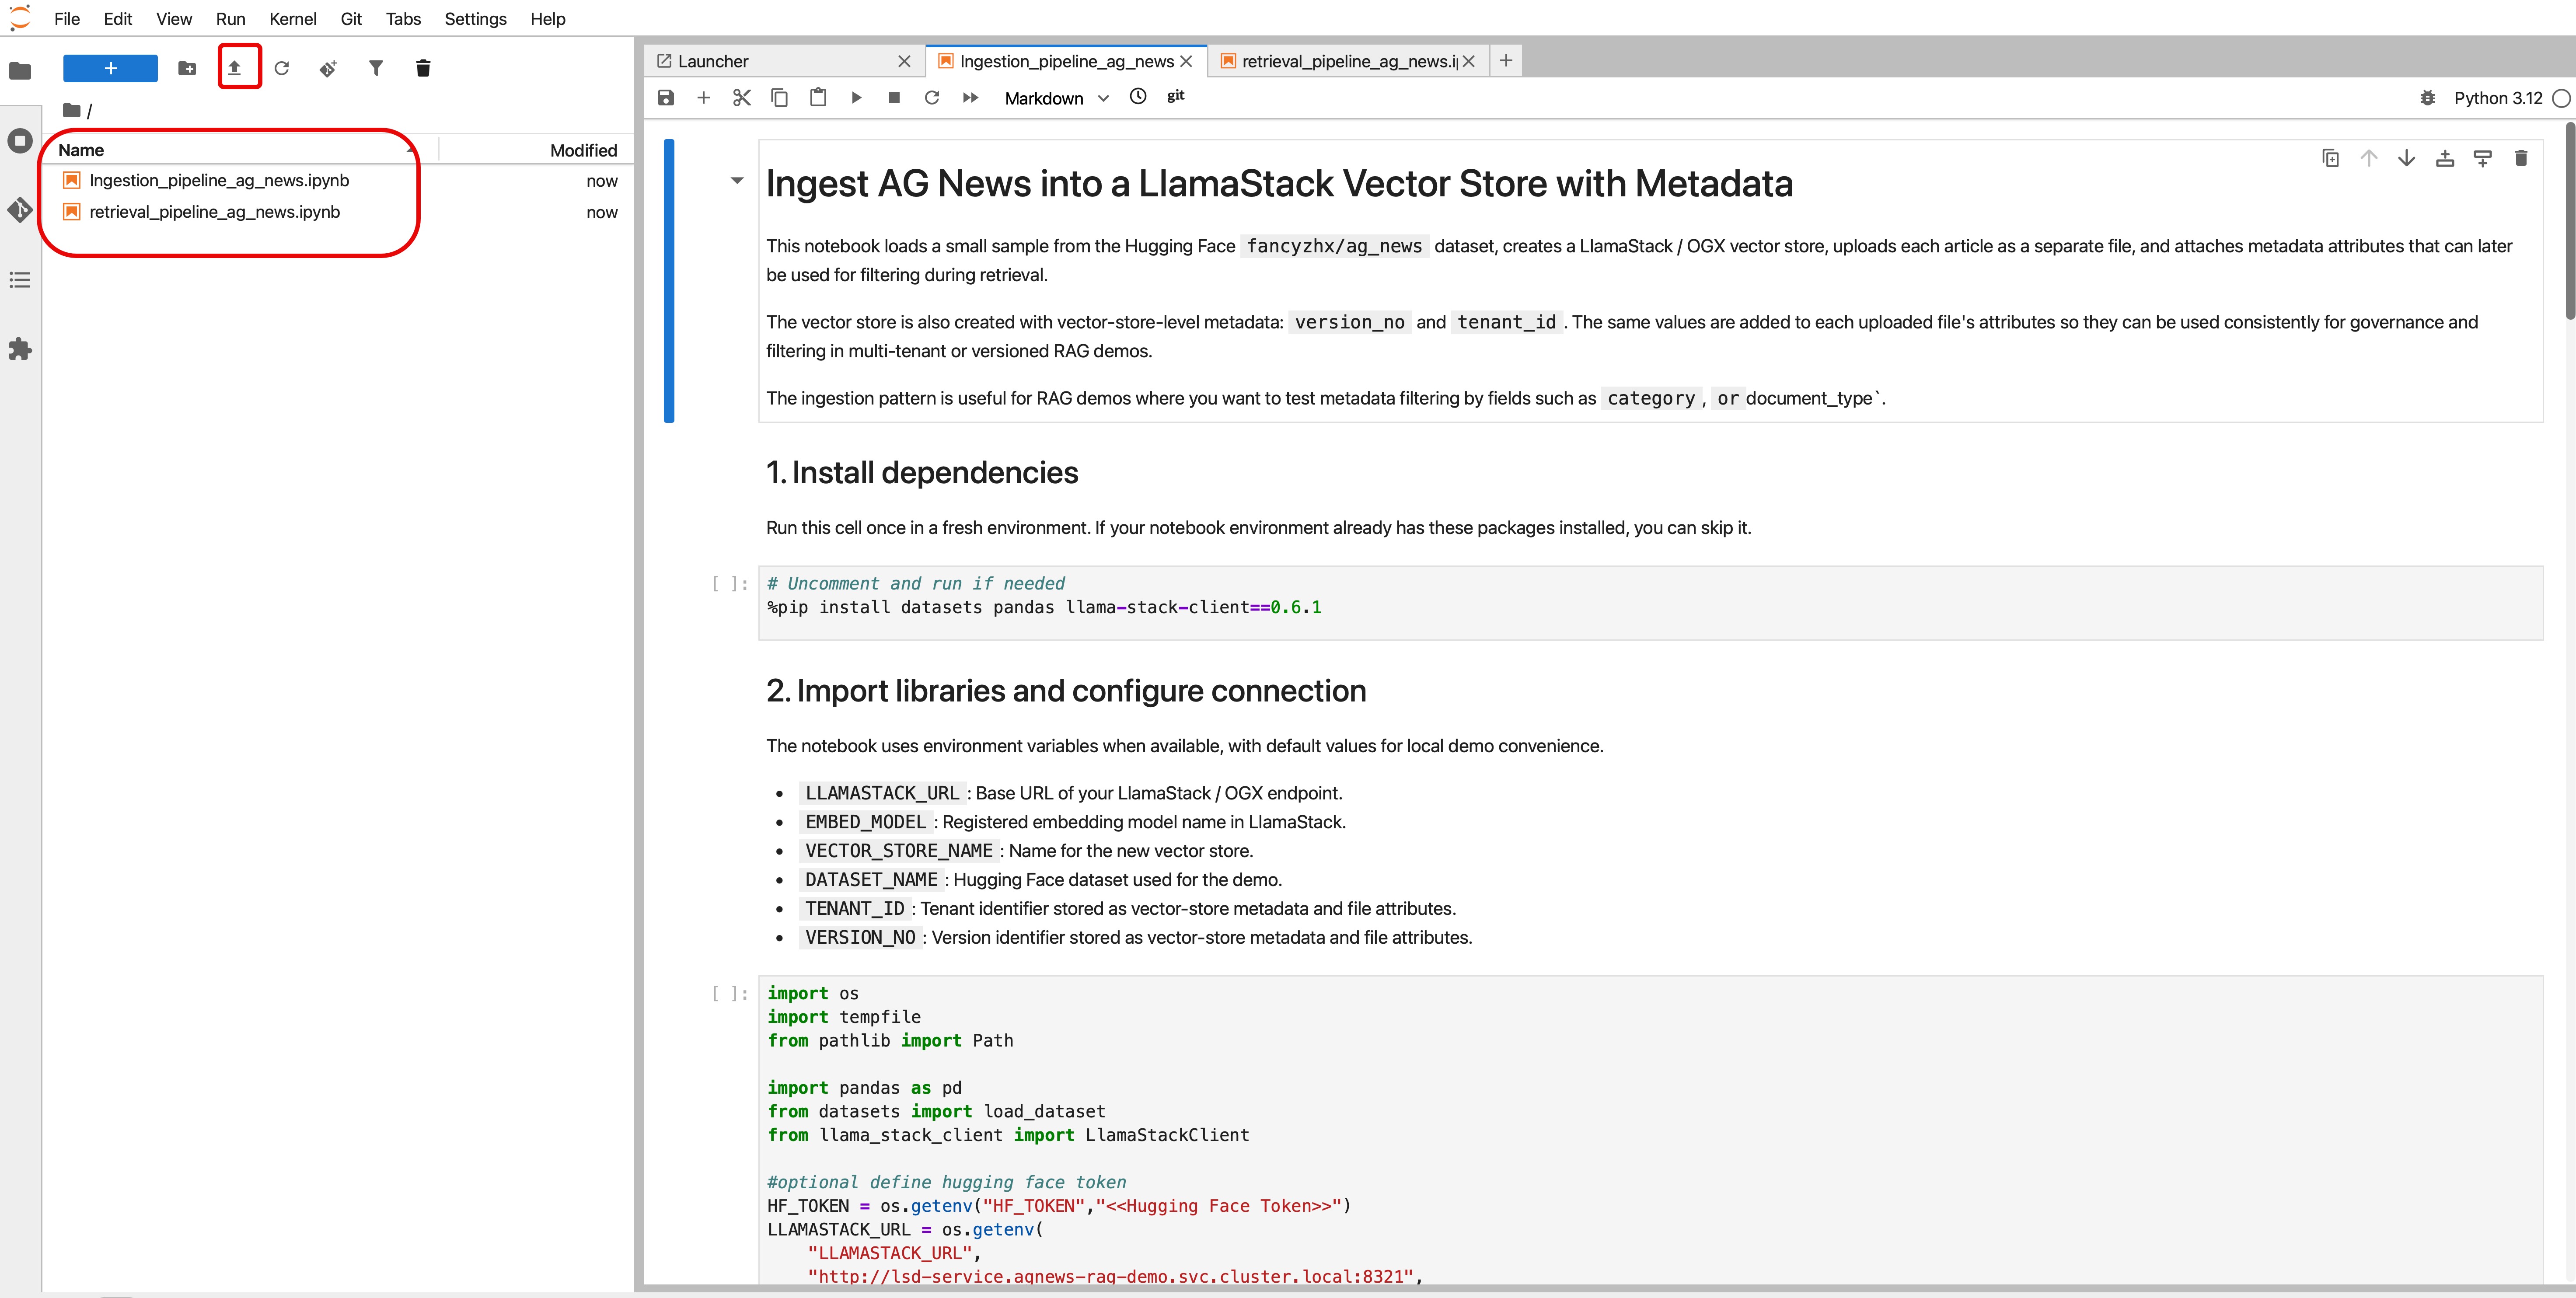2576x1298 pixels.
Task: Collapse the heading section arrow
Action: pos(737,181)
